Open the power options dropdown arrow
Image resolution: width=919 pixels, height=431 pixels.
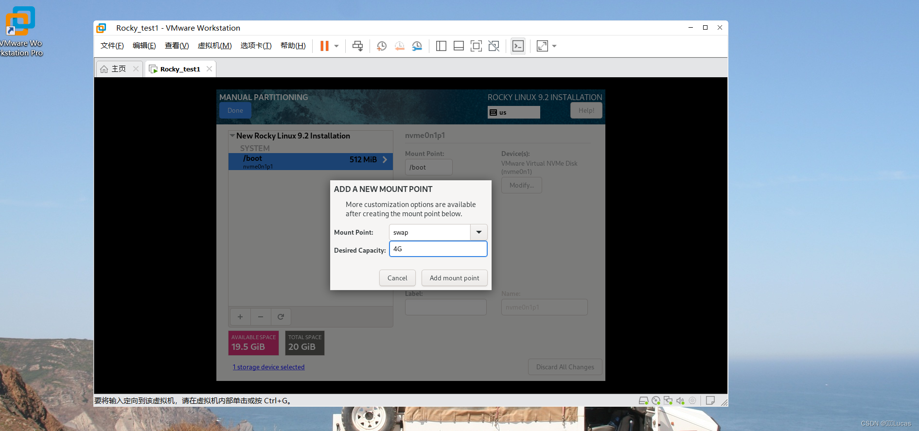pos(336,46)
